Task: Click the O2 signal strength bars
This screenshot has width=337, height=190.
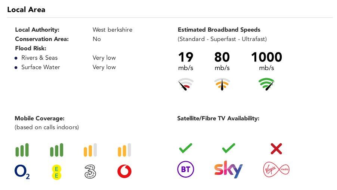Action: pos(22,150)
